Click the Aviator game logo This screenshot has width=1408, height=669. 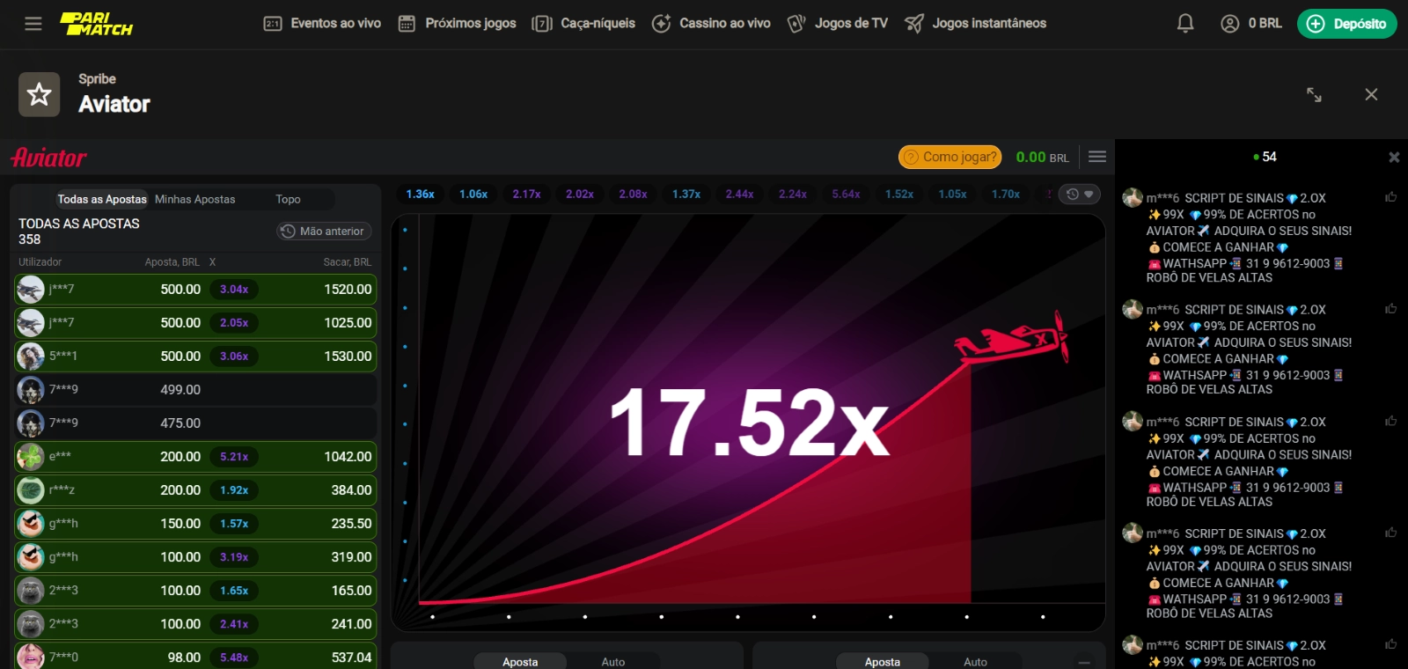click(48, 158)
